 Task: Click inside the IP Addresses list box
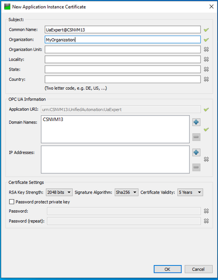(x=115, y=159)
